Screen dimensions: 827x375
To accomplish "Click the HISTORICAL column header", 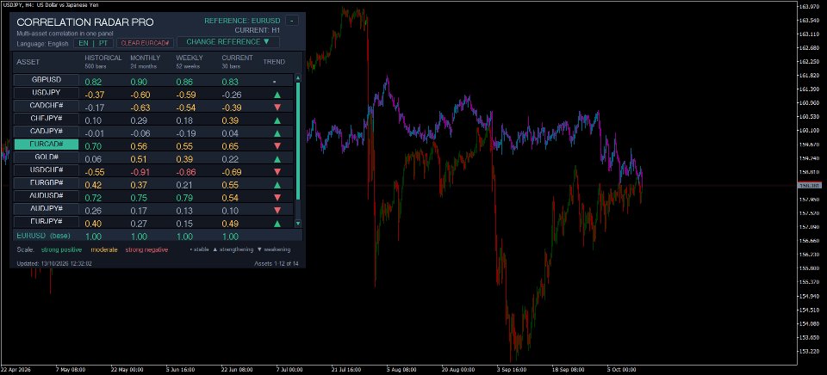I will click(103, 58).
